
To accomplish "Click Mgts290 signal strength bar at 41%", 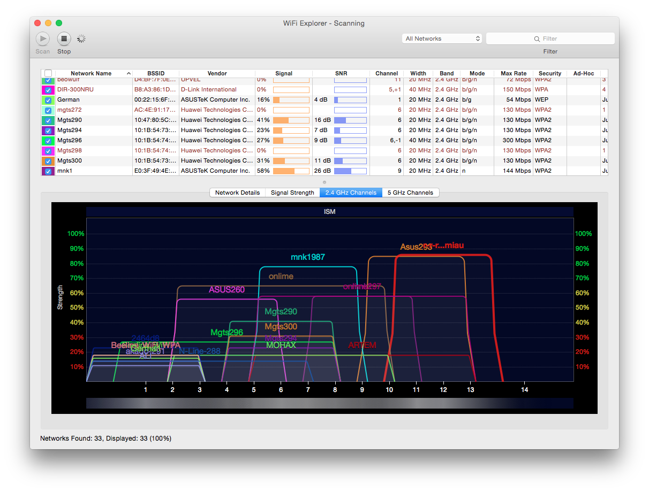I will coord(291,120).
